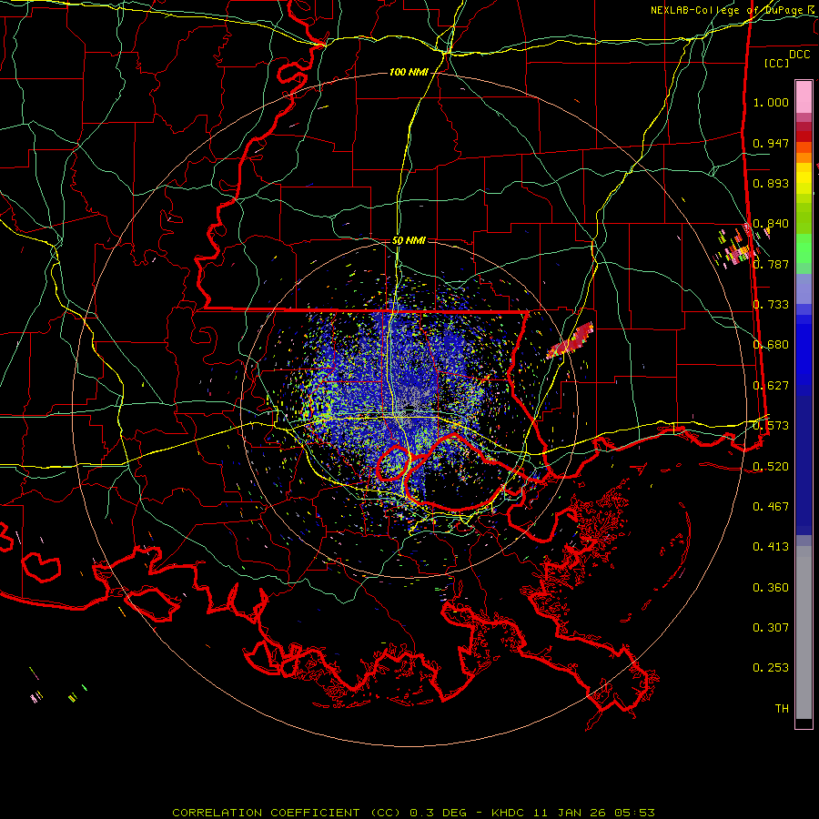Click the gray segment of the color bar
The width and height of the screenshot is (819, 819).
(x=804, y=632)
